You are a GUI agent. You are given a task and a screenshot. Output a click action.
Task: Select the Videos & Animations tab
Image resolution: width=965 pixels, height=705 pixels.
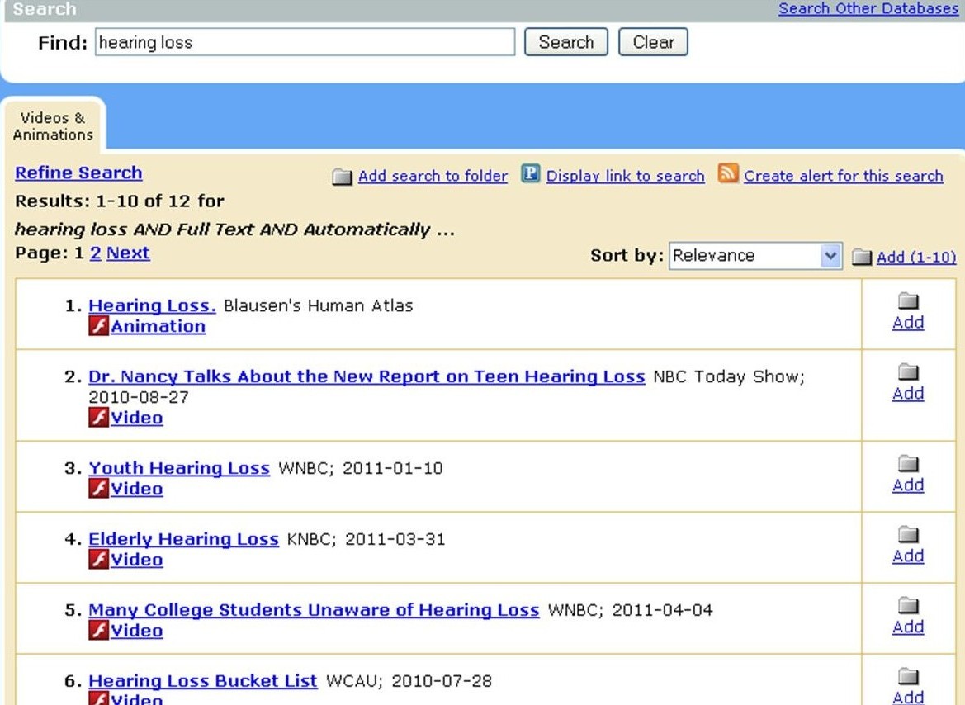point(53,126)
